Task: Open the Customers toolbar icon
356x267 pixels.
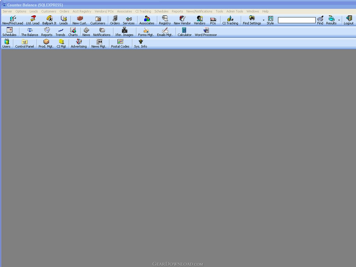Action: pyautogui.click(x=98, y=20)
